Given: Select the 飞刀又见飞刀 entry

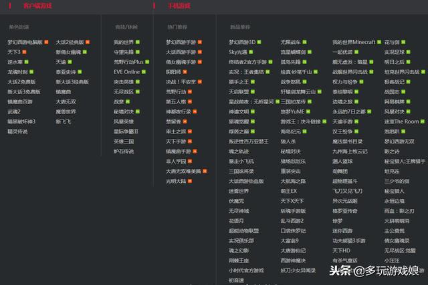Looking at the screenshot, I should tap(348, 191).
